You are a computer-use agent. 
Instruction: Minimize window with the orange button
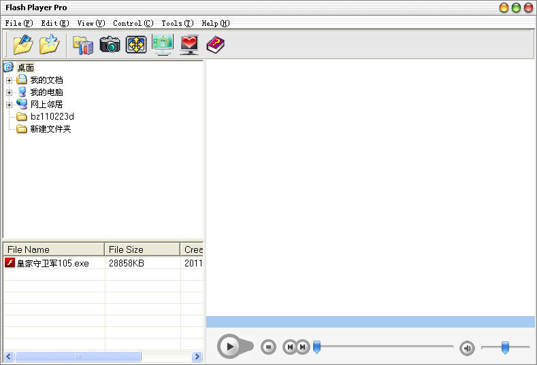(x=504, y=7)
